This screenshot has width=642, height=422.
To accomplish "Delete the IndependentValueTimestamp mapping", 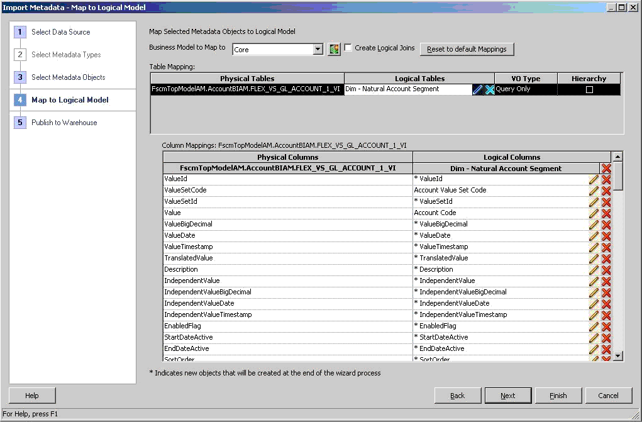I will [x=606, y=315].
